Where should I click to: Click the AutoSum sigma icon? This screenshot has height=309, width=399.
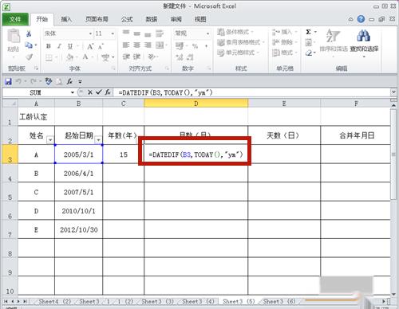point(308,32)
